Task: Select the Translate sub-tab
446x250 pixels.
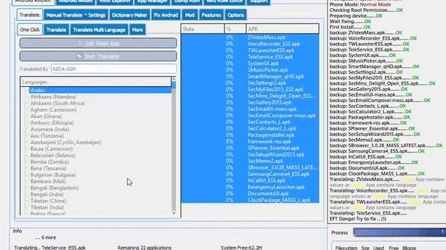Action: coord(56,30)
